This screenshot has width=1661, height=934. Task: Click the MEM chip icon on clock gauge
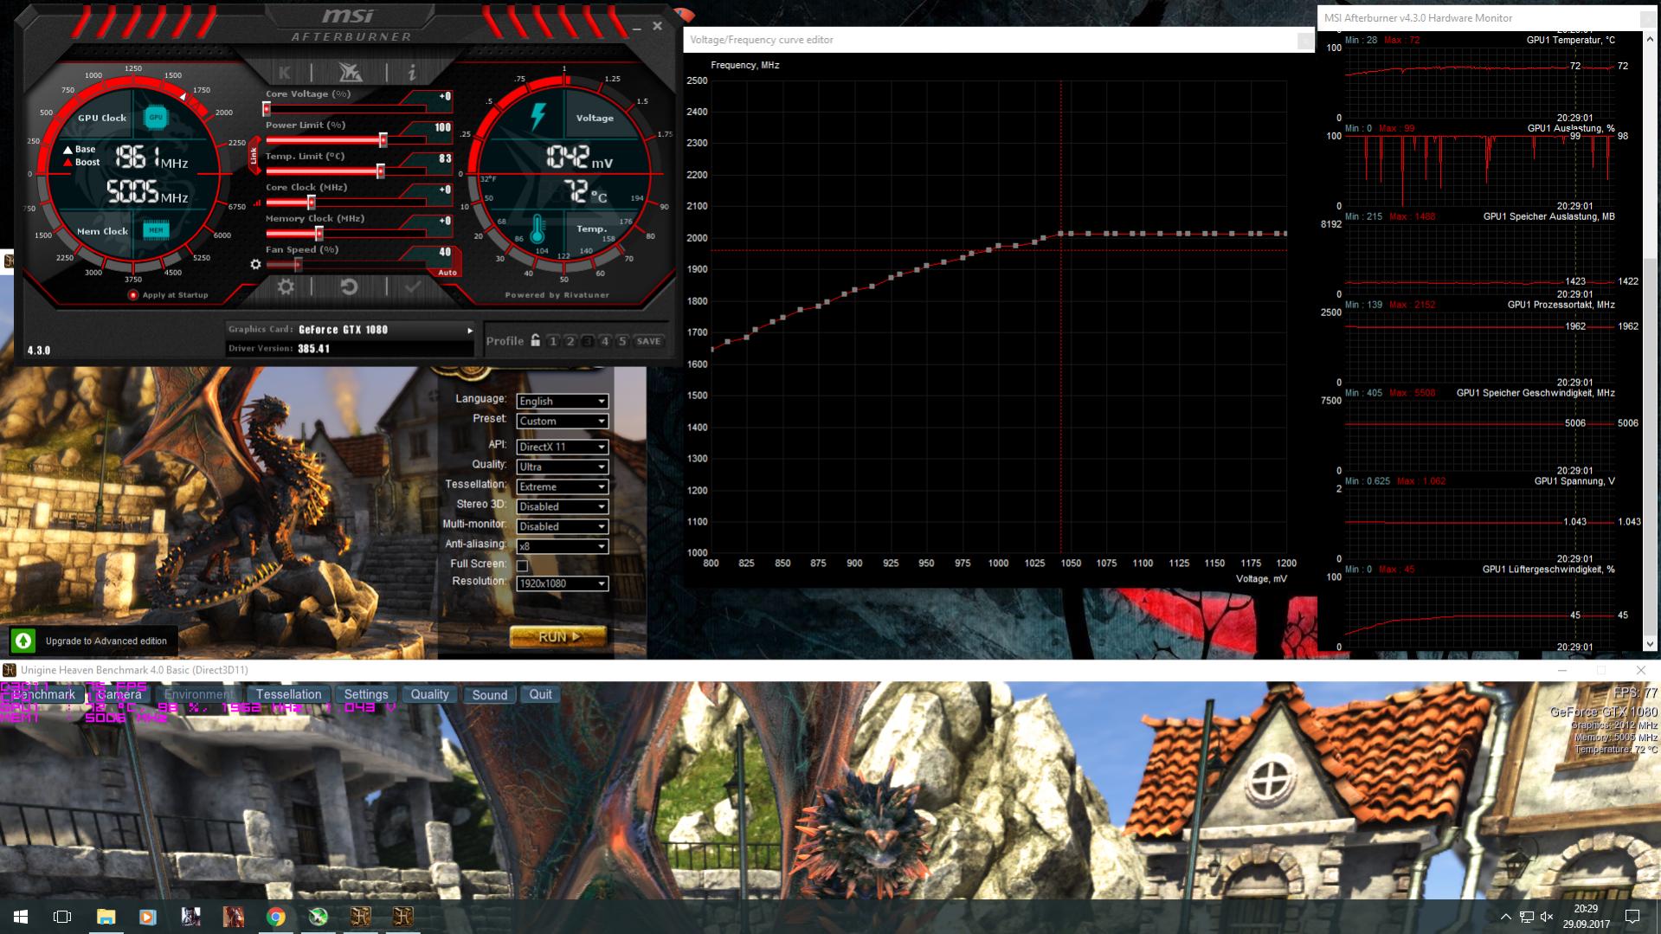pos(156,230)
